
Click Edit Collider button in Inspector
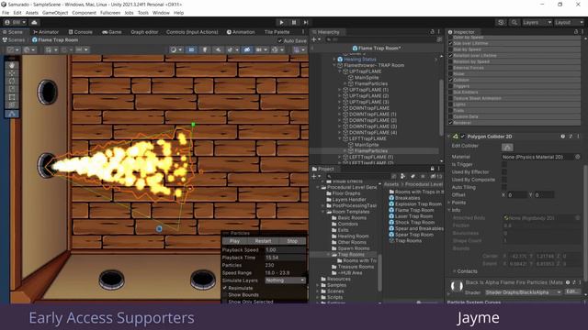pos(507,147)
